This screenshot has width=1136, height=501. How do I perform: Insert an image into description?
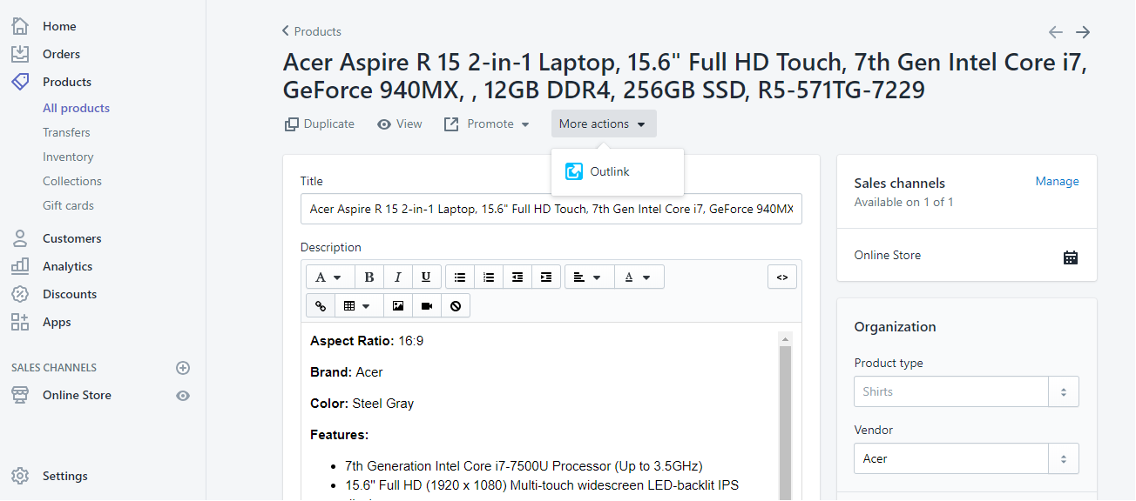(398, 306)
